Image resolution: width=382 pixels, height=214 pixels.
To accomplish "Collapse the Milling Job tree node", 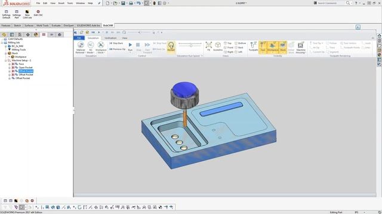I will click(2, 42).
